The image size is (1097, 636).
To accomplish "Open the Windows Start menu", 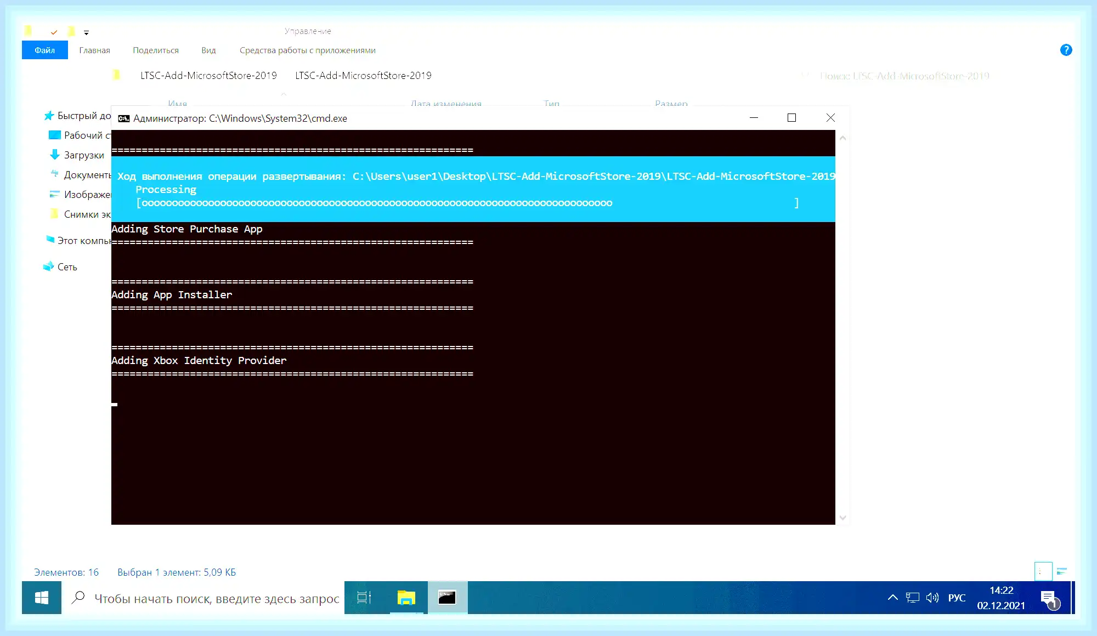I will tap(42, 598).
